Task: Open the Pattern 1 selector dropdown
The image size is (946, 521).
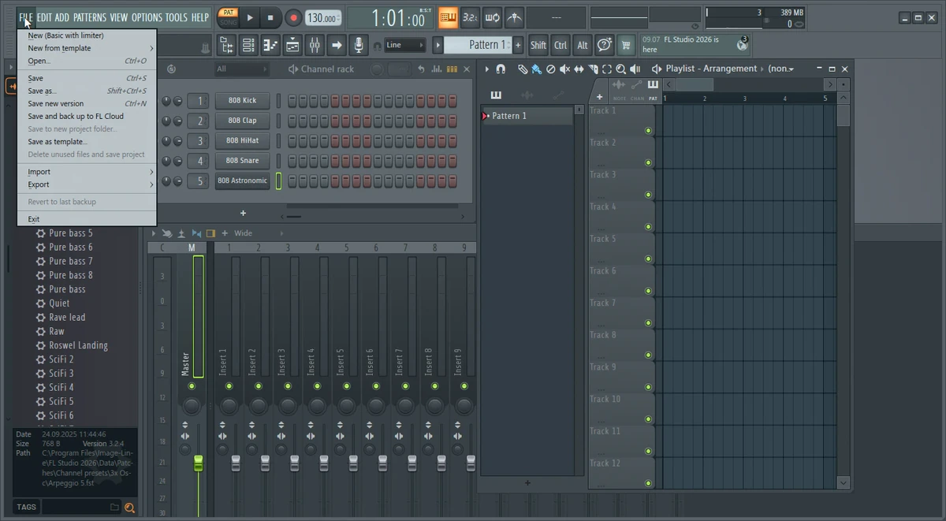Action: click(478, 45)
